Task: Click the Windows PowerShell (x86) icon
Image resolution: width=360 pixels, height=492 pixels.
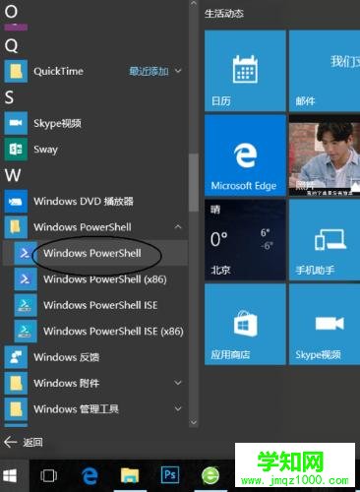Action: click(x=26, y=278)
